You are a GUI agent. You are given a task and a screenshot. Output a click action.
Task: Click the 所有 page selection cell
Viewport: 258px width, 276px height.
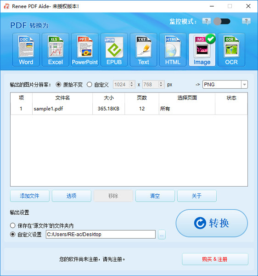[x=187, y=109]
